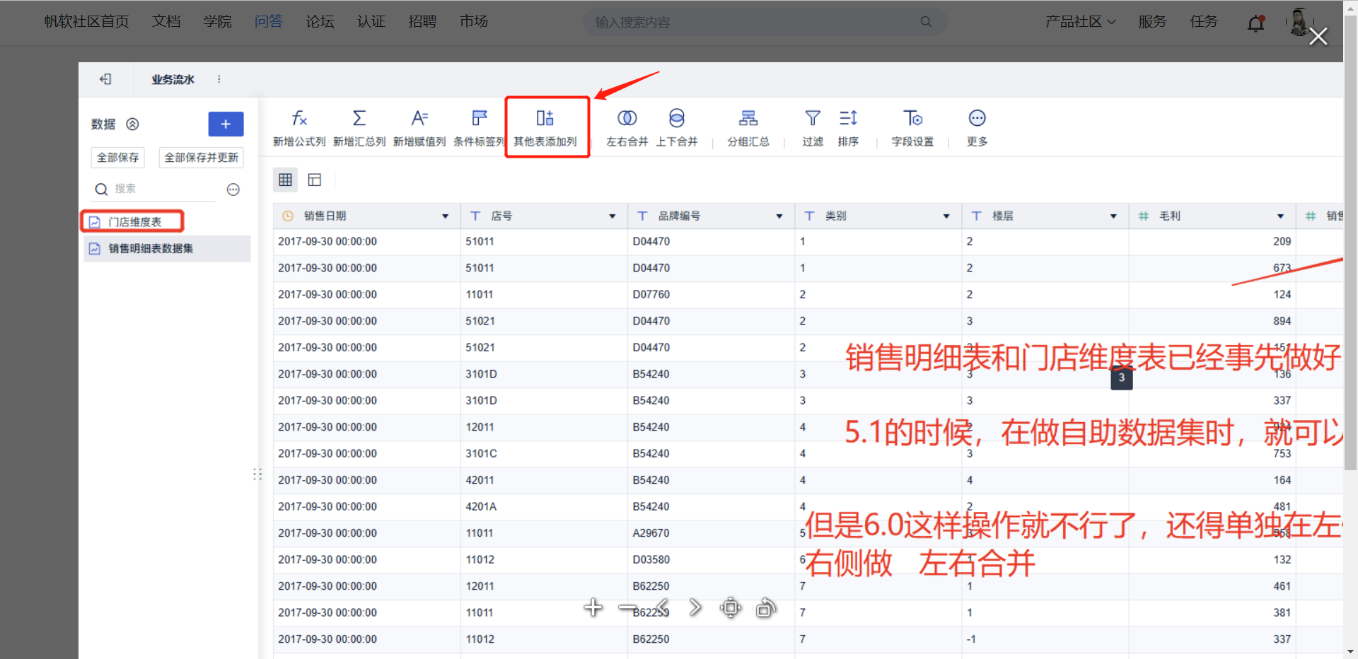Open the 市场 nav item
This screenshot has height=659, width=1358.
click(x=474, y=22)
